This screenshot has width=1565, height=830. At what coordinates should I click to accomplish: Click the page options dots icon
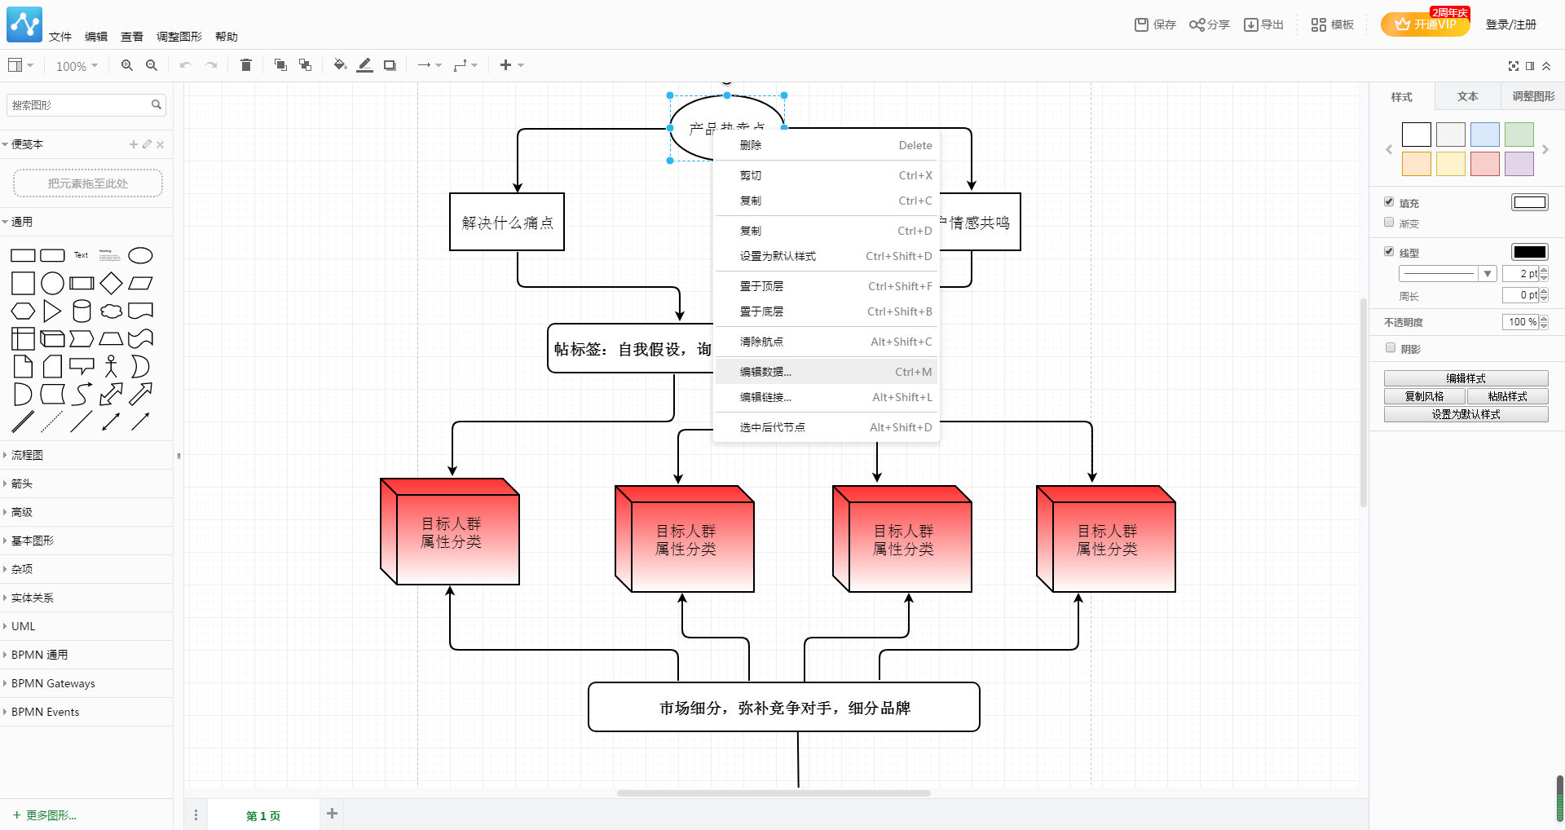coord(196,815)
